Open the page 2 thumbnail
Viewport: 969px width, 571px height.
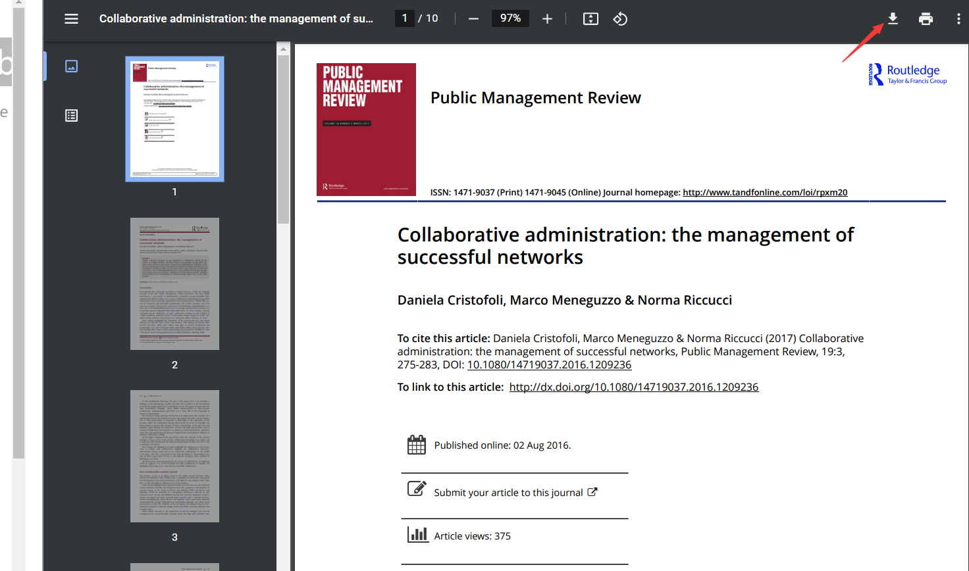point(174,284)
